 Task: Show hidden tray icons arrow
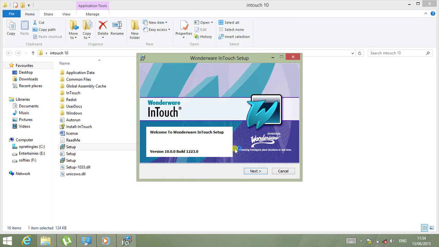[361, 241]
